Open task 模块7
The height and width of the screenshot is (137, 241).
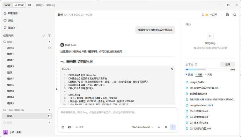[x=10, y=79]
